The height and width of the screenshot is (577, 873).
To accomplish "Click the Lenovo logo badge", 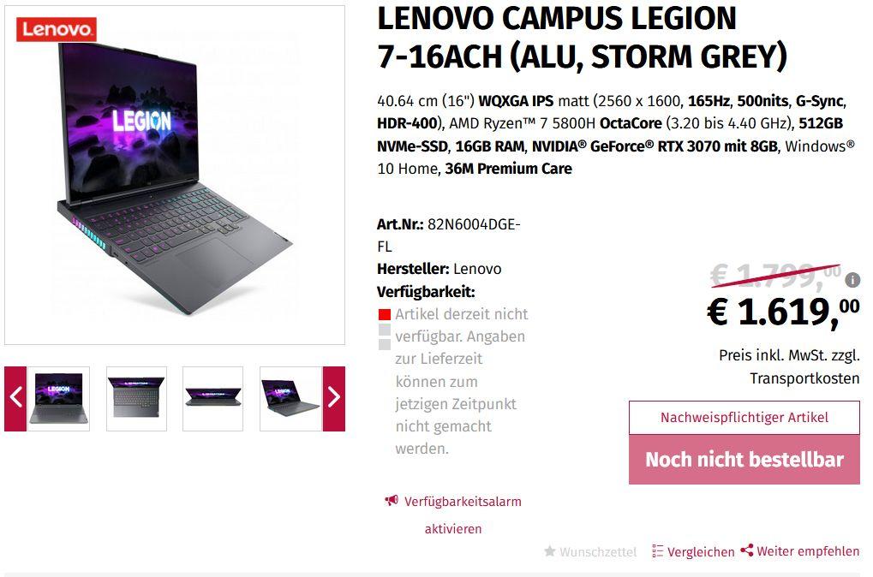I will tap(56, 29).
